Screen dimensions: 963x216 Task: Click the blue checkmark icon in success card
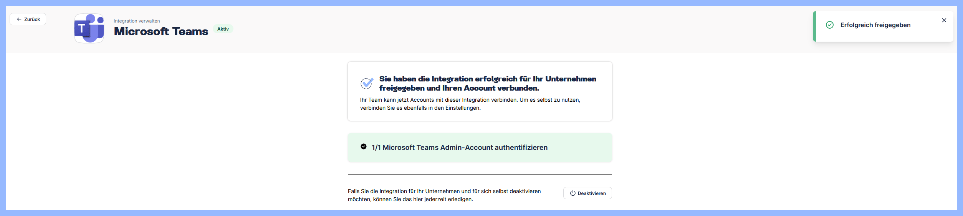(x=367, y=83)
